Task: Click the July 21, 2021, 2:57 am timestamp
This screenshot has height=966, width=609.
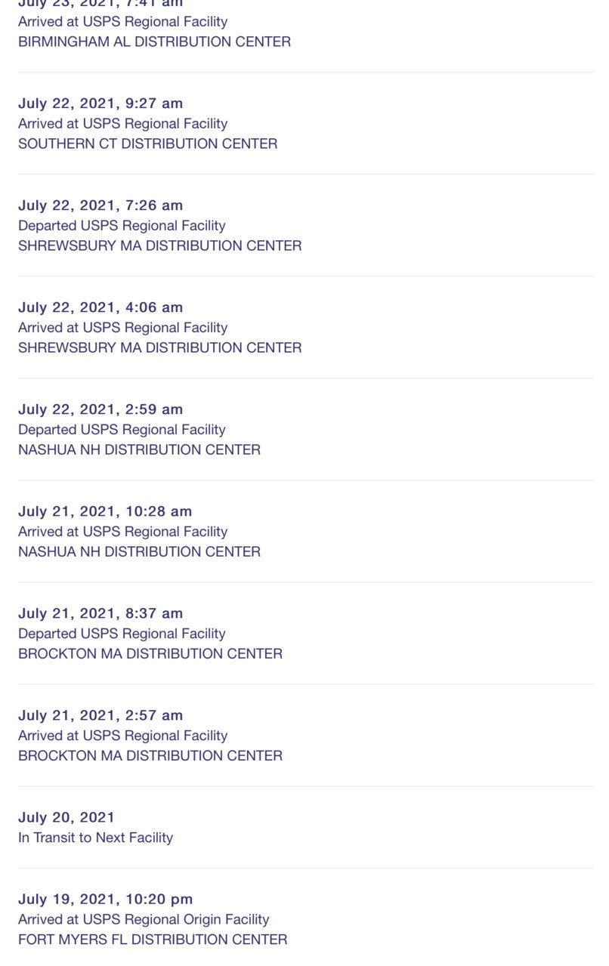Action: 100,714
